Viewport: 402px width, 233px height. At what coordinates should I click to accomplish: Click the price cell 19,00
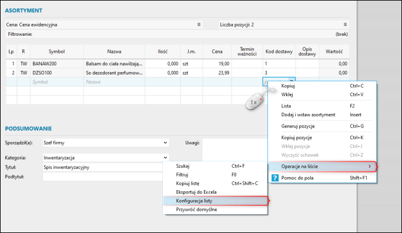pos(217,64)
